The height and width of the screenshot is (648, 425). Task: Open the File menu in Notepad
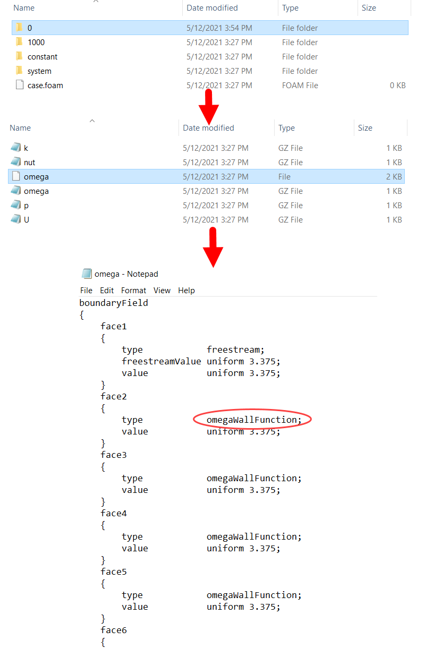coord(86,290)
